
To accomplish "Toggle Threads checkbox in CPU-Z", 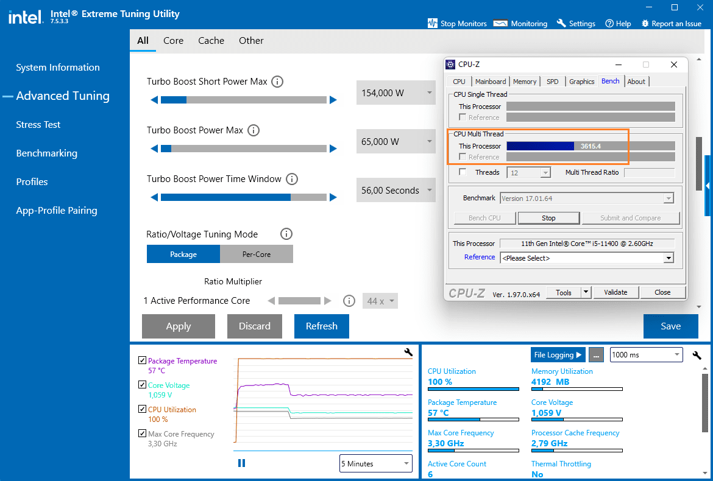I will coord(463,172).
